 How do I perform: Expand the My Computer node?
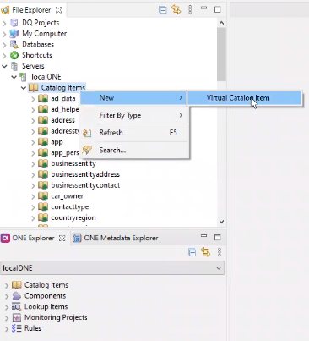(x=4, y=34)
